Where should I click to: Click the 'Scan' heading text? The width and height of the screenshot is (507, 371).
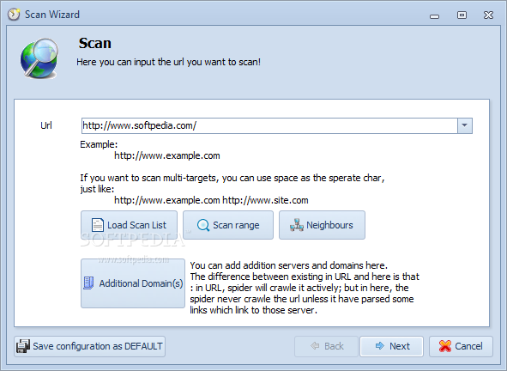(x=94, y=44)
